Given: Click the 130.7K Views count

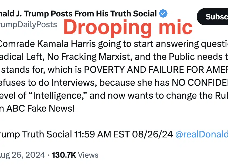Looking at the screenshot, I should coord(75,155).
